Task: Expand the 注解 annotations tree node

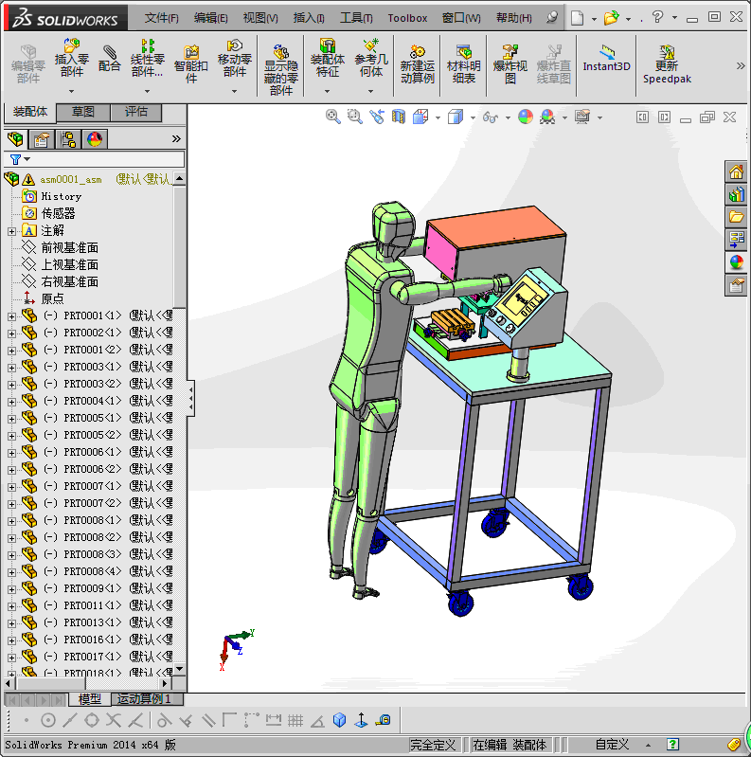Action: [11, 231]
